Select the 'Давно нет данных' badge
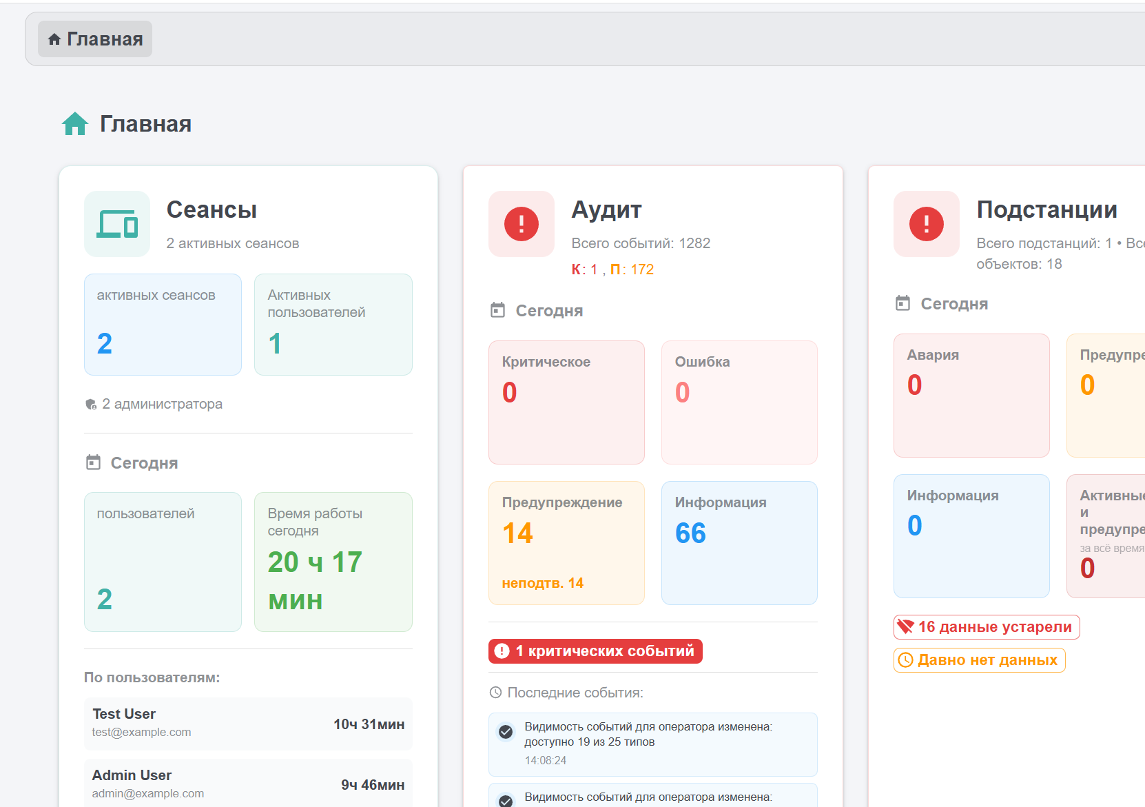1145x807 pixels. pyautogui.click(x=980, y=660)
